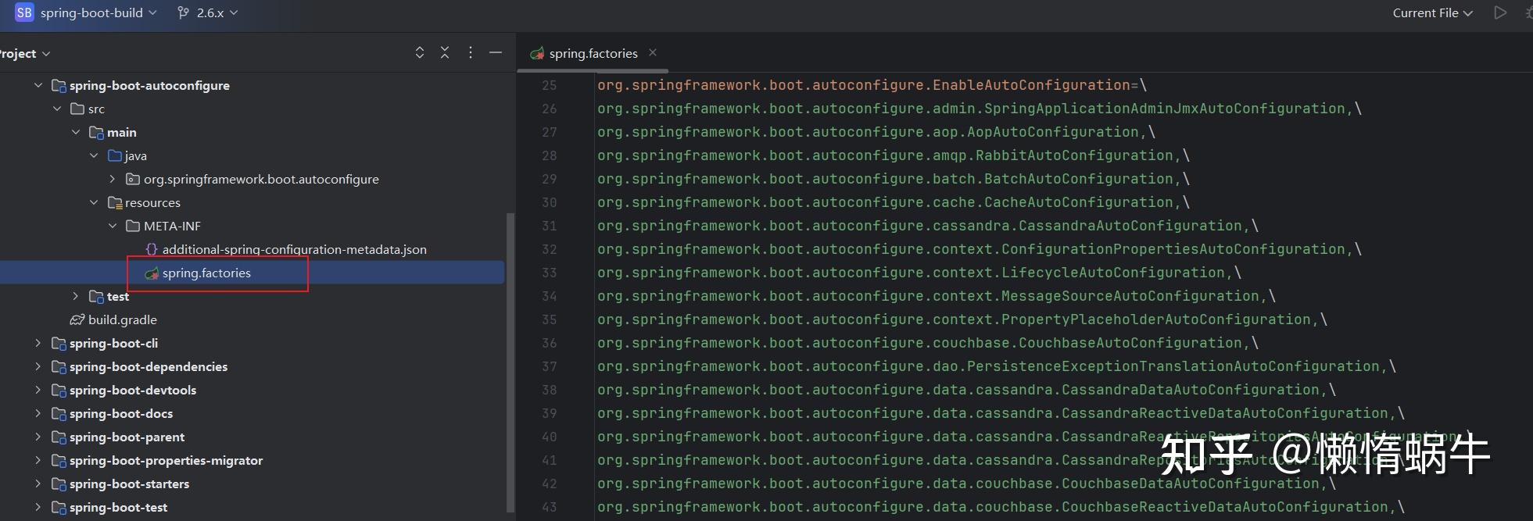Click the SB project icon badge
The height and width of the screenshot is (521, 1533).
[24, 12]
